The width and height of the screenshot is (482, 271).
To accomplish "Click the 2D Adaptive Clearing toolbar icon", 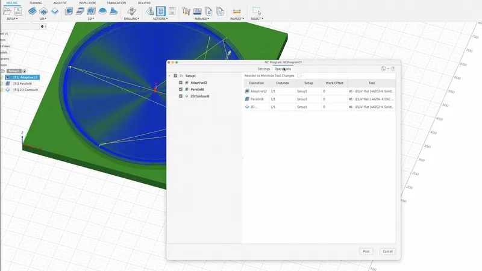I will click(32, 11).
